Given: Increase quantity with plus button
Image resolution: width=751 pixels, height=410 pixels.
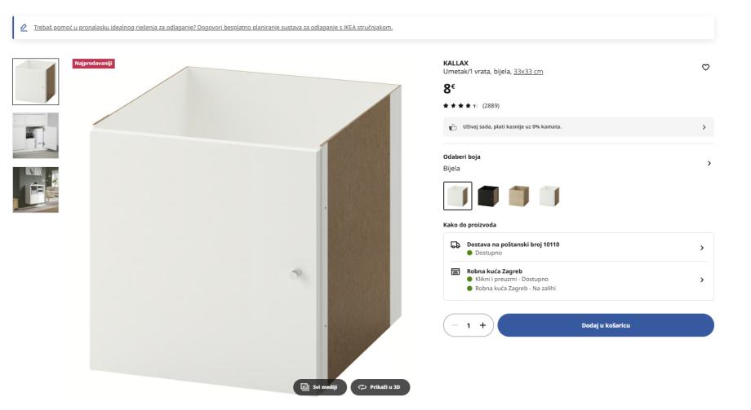Looking at the screenshot, I should 482,325.
